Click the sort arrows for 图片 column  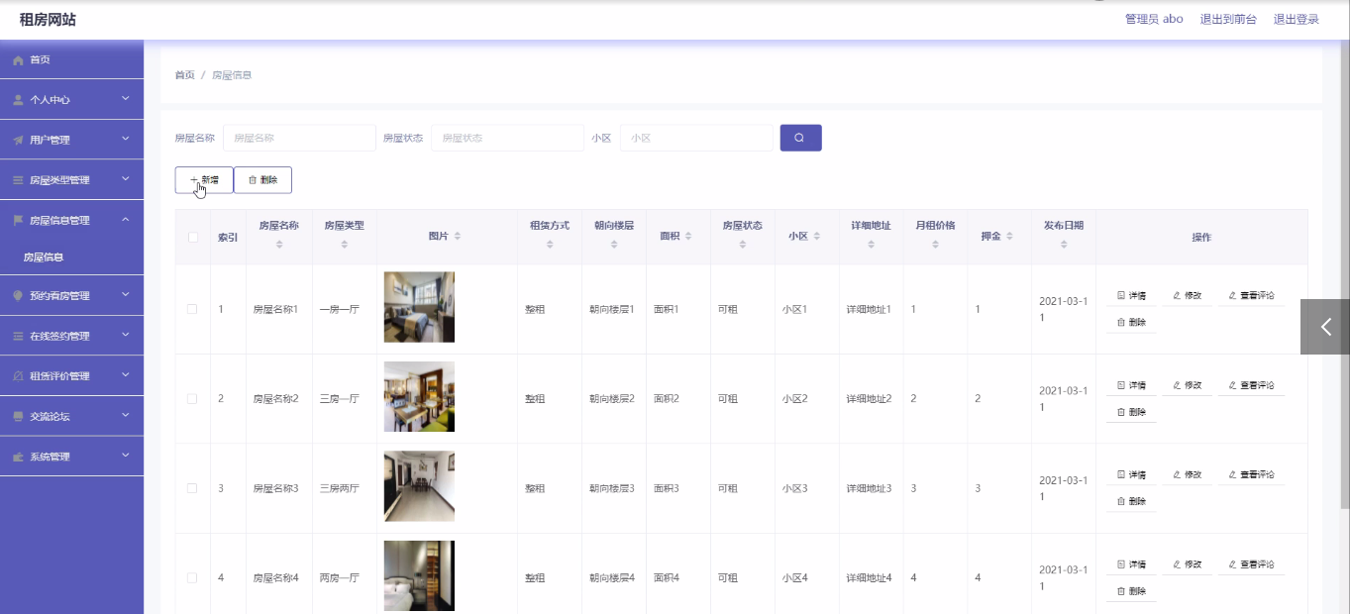pyautogui.click(x=457, y=237)
